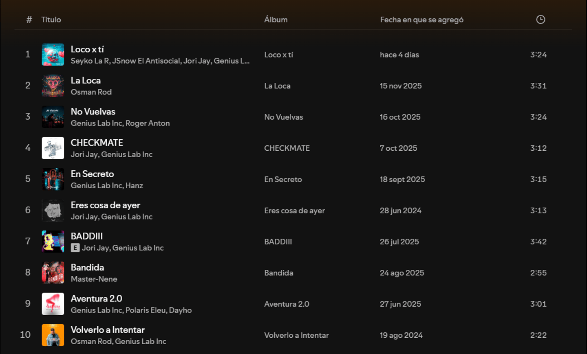Open the Master-Nene artist link
This screenshot has height=354, width=587.
tap(94, 279)
